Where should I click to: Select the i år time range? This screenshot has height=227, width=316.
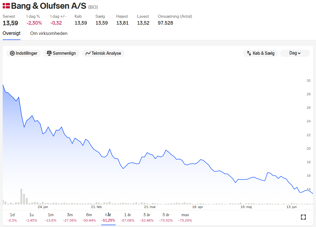pos(108,217)
